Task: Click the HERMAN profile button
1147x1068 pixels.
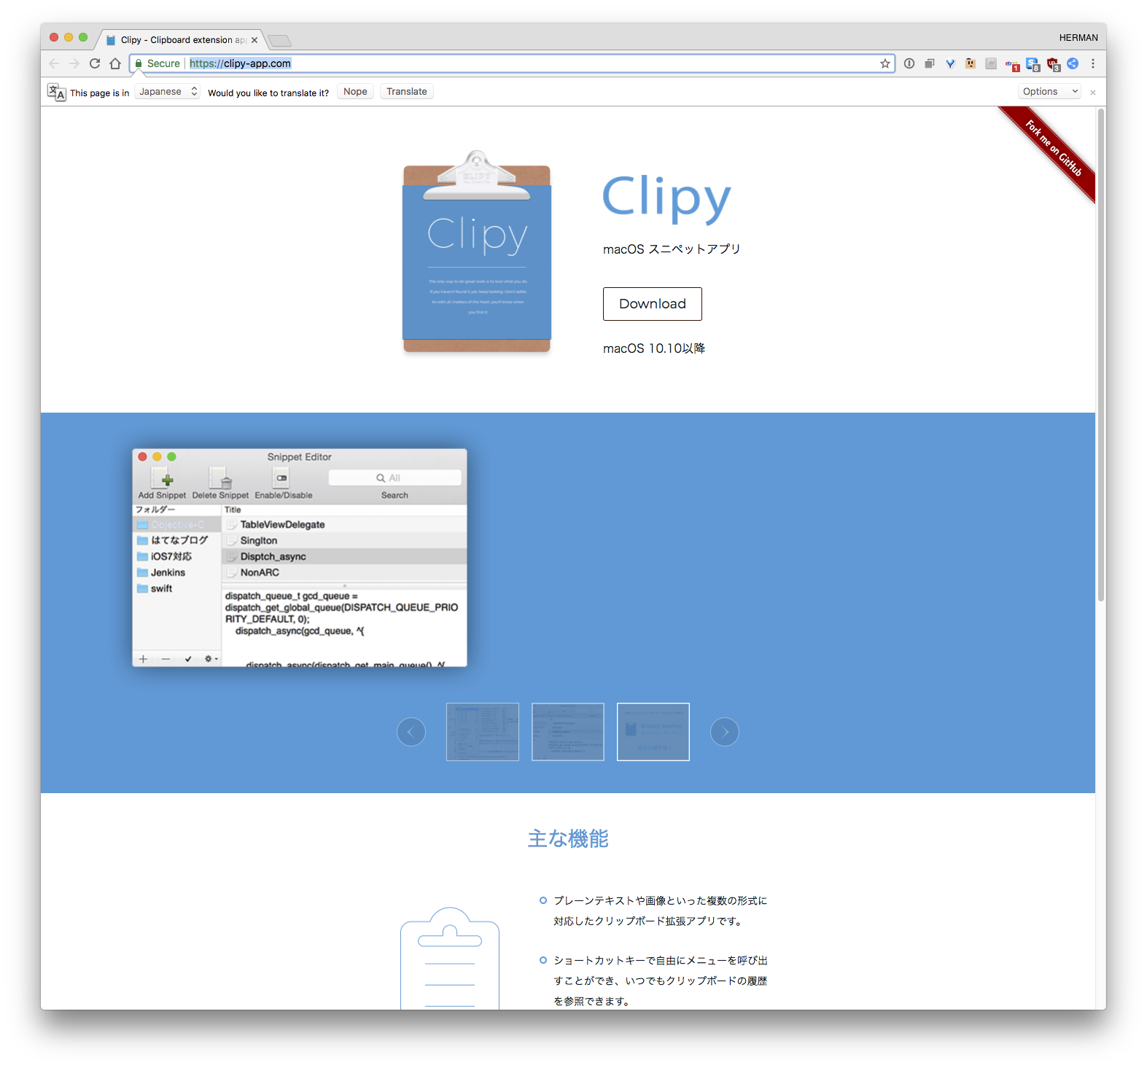Action: click(x=1078, y=38)
